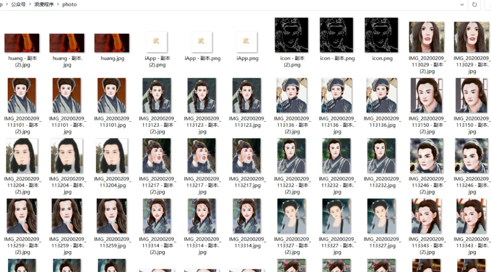The image size is (491, 272).
Task: Expand chevron after 公众号 breadcrumb
Action: (30, 5)
